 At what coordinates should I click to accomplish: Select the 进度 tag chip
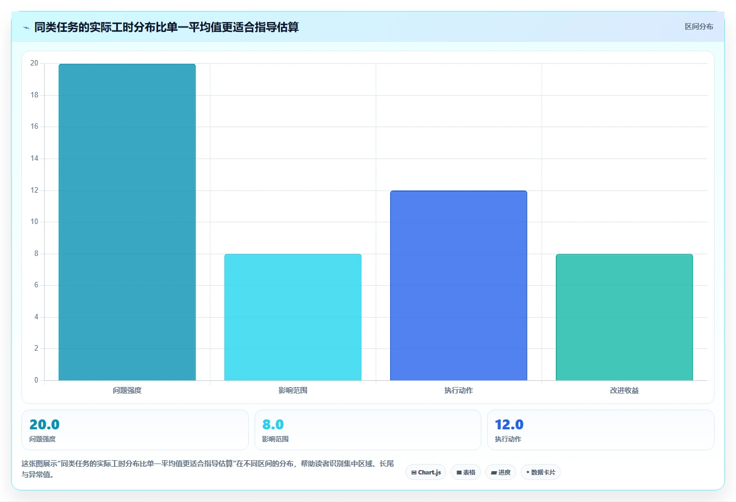click(500, 472)
